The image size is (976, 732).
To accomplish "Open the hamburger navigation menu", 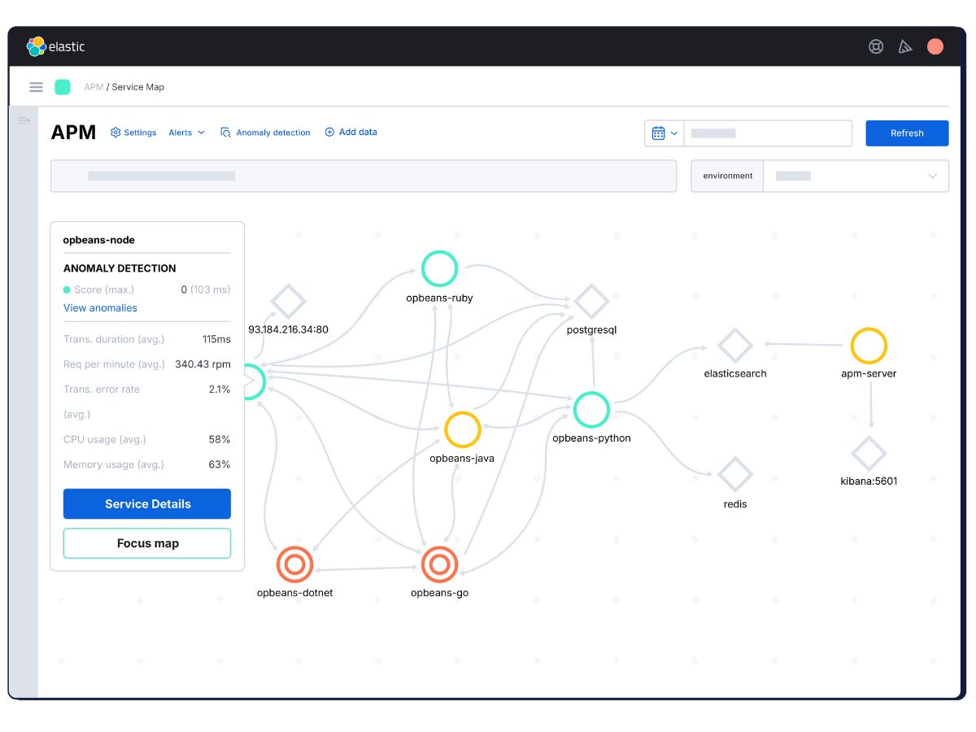I will point(36,87).
